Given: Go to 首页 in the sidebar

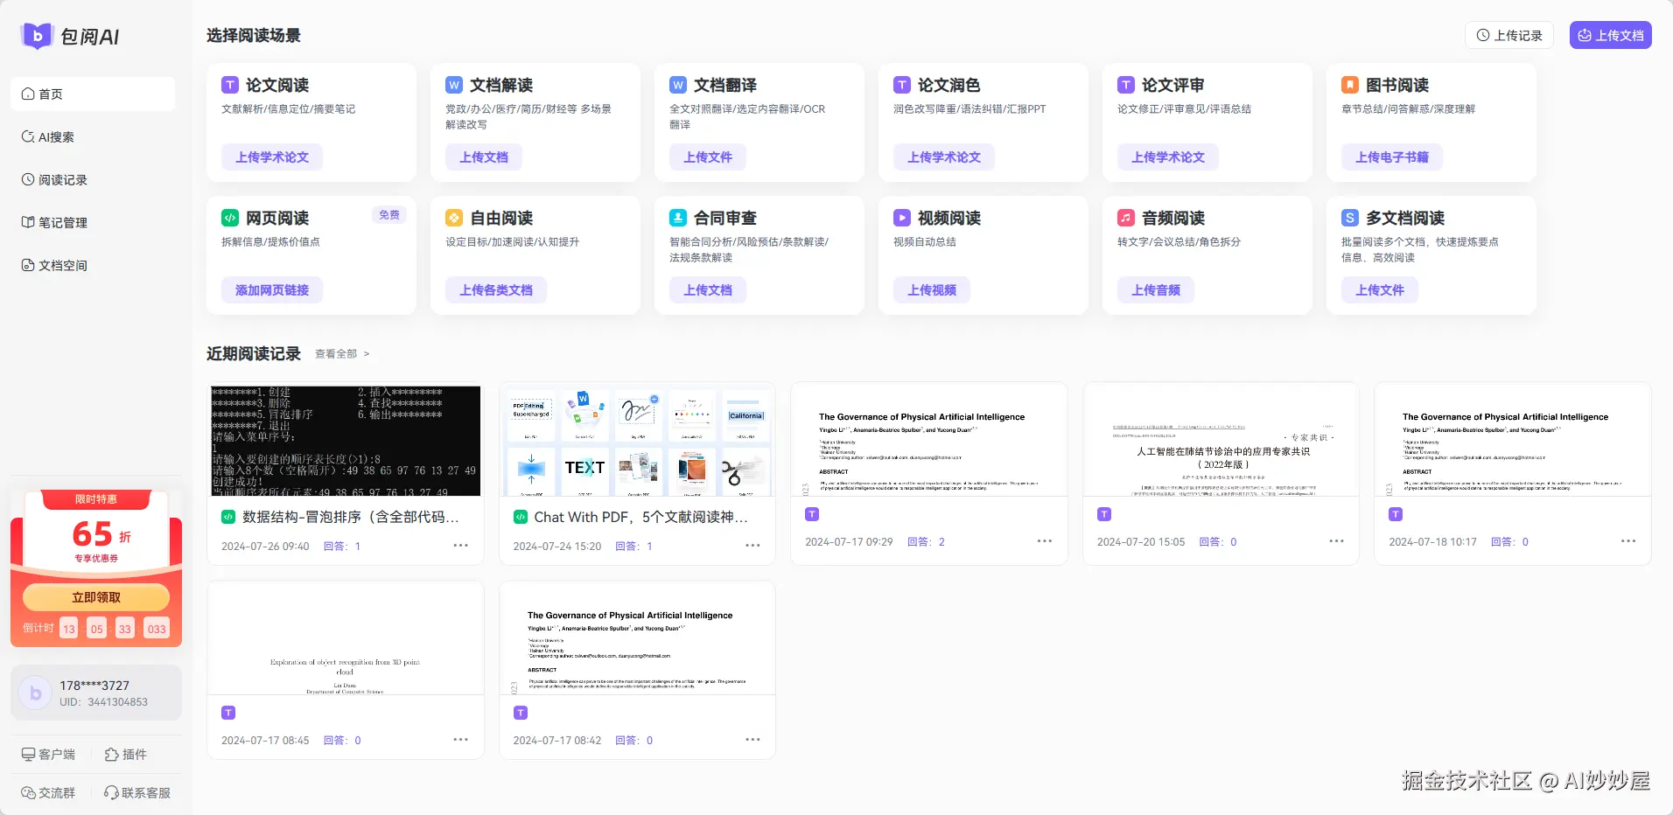Looking at the screenshot, I should pyautogui.click(x=93, y=94).
